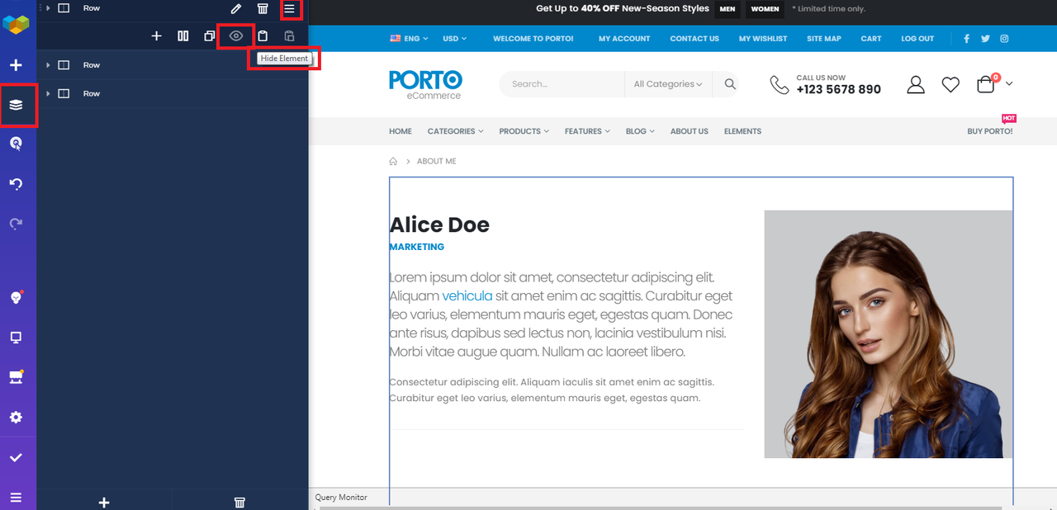Viewport: 1057px width, 510px height.
Task: Expand the last Row in tree
Action: 48,94
